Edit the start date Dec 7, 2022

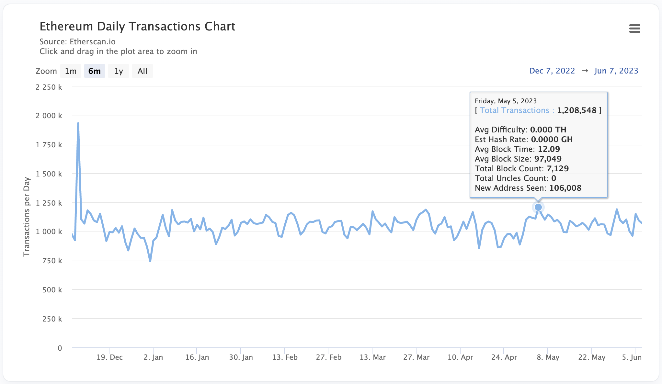point(552,71)
